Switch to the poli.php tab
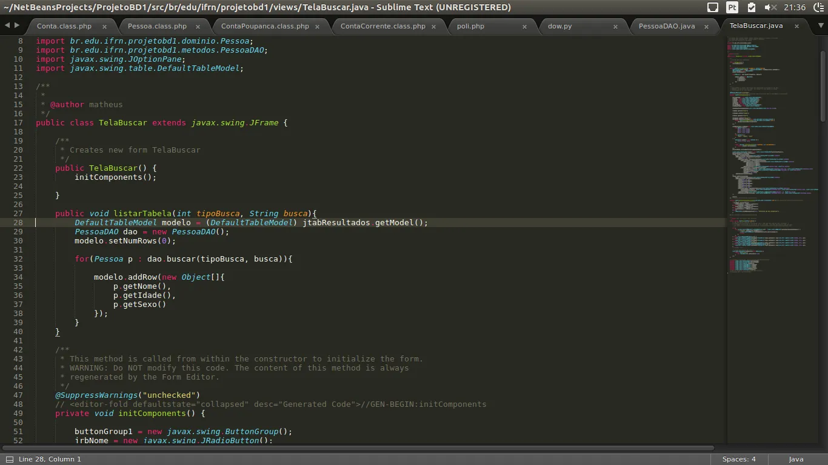Image resolution: width=828 pixels, height=465 pixels. pos(470,26)
